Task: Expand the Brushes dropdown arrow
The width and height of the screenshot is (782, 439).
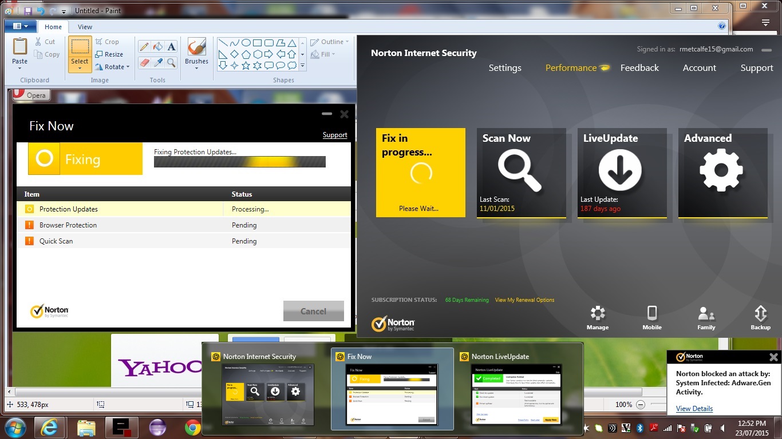Action: 196,69
